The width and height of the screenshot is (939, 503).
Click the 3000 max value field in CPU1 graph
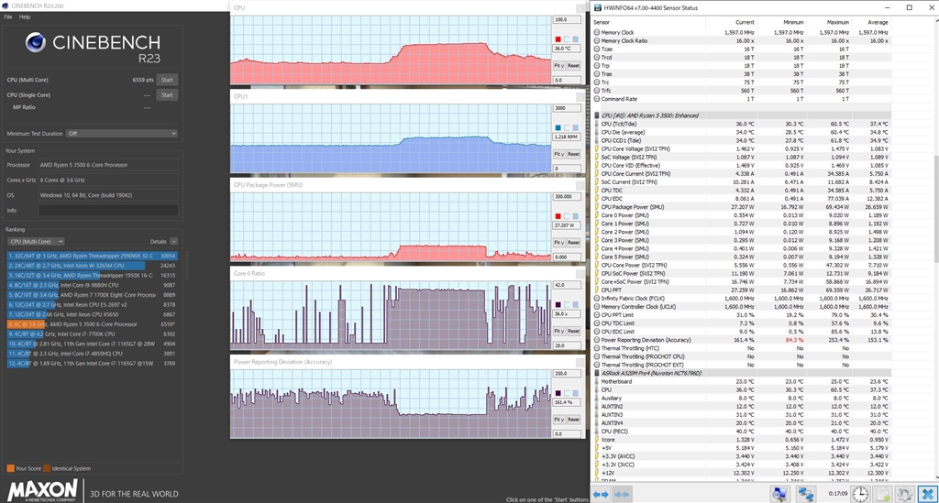(x=567, y=108)
